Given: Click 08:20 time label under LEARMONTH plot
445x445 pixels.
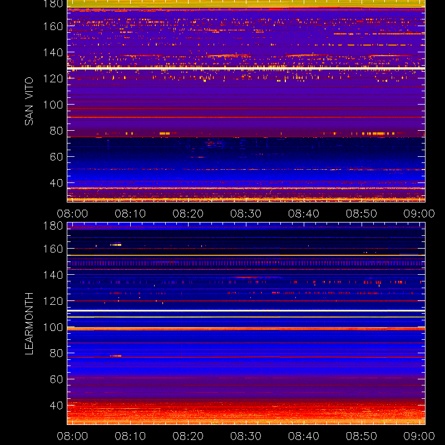Looking at the screenshot, I should 188,436.
